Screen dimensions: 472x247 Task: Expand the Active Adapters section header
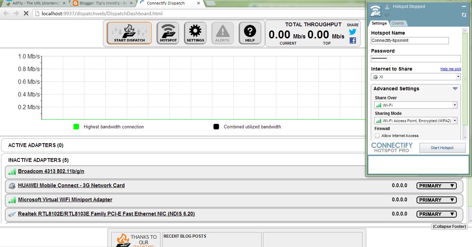[x=36, y=145]
